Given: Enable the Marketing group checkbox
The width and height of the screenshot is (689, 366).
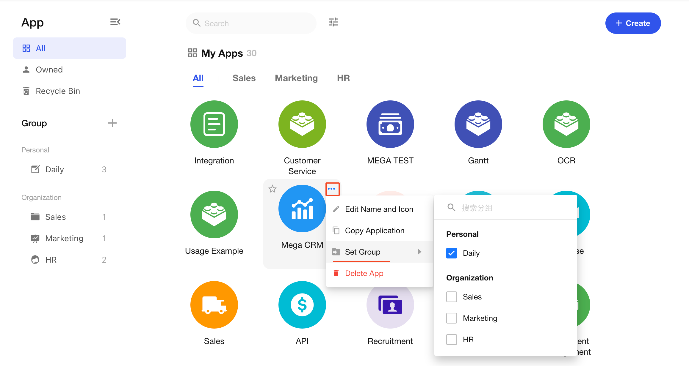Looking at the screenshot, I should pyautogui.click(x=451, y=318).
